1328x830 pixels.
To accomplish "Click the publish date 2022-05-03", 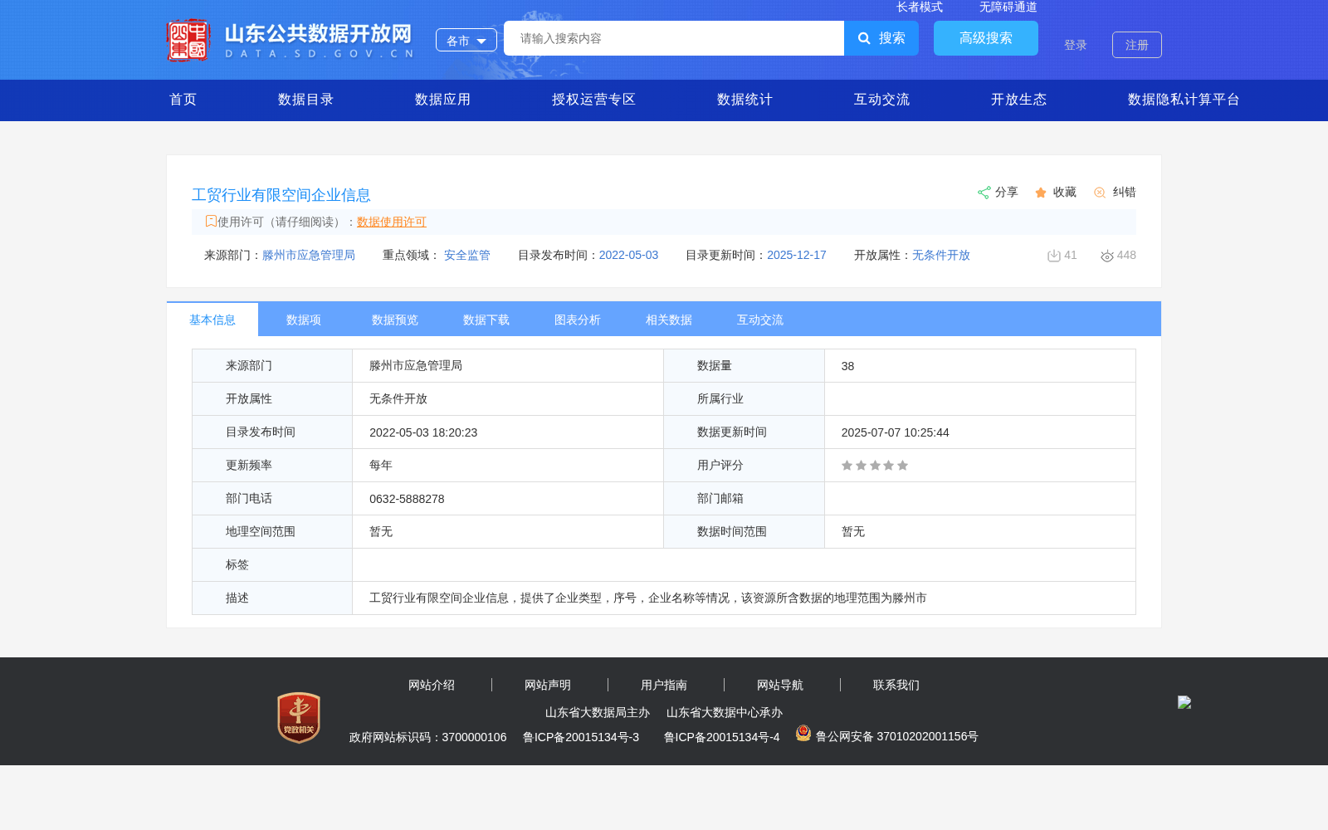I will pos(628,255).
